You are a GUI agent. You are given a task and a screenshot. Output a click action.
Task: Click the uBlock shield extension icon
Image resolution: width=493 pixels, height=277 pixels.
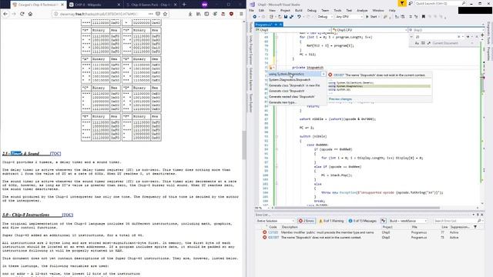click(231, 14)
